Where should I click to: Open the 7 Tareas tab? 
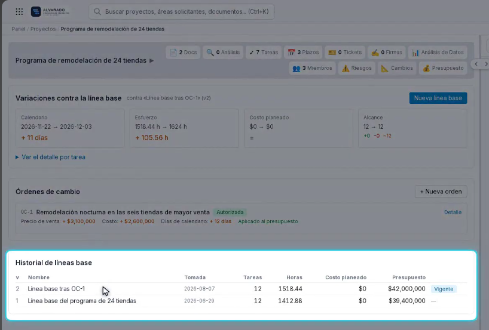(x=264, y=53)
